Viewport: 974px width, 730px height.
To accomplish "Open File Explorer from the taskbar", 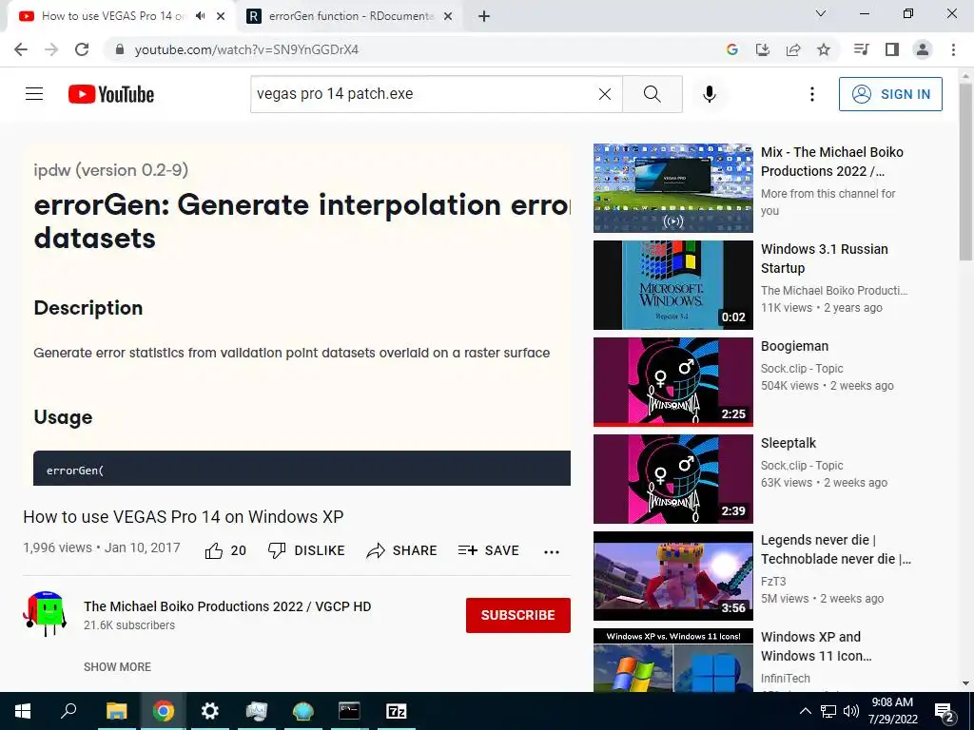I will point(116,711).
